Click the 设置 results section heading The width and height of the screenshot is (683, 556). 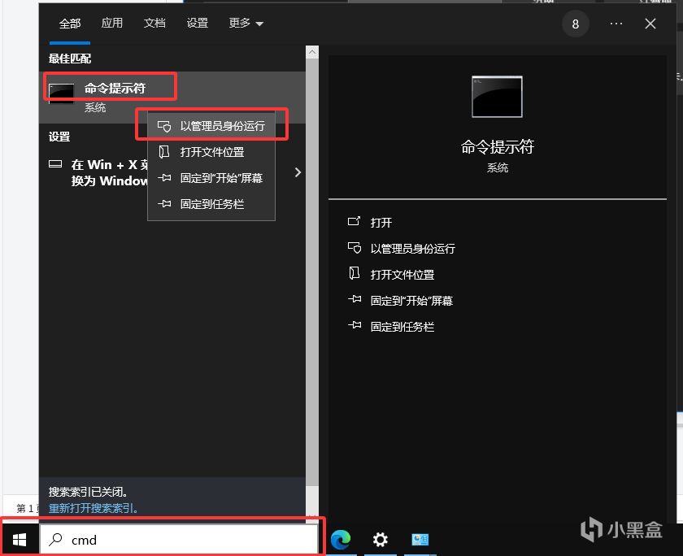pyautogui.click(x=59, y=137)
